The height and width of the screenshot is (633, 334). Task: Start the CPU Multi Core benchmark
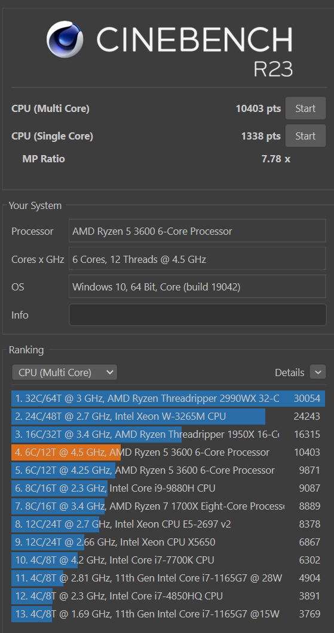coord(305,108)
